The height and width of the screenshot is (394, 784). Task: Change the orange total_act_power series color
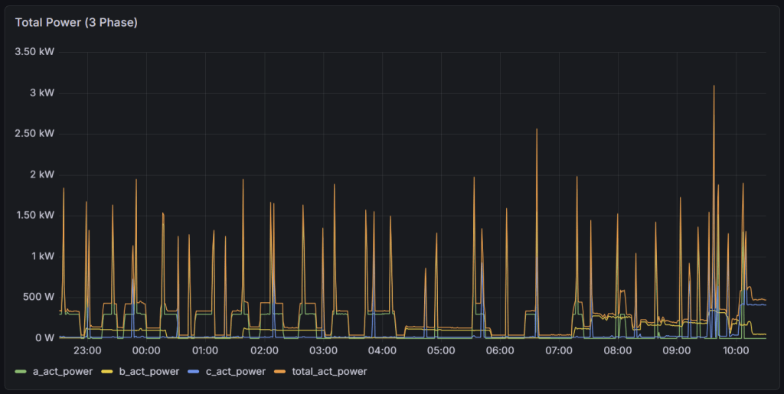point(281,372)
